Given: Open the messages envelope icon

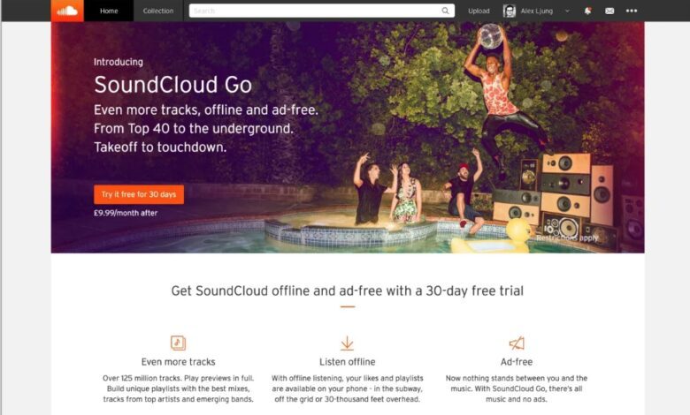Looking at the screenshot, I should (x=609, y=11).
